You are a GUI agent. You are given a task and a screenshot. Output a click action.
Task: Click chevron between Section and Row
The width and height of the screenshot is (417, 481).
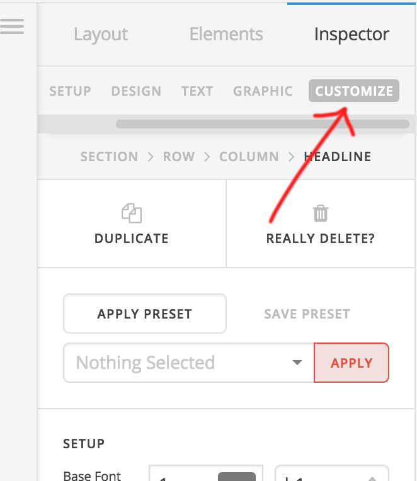tap(151, 157)
